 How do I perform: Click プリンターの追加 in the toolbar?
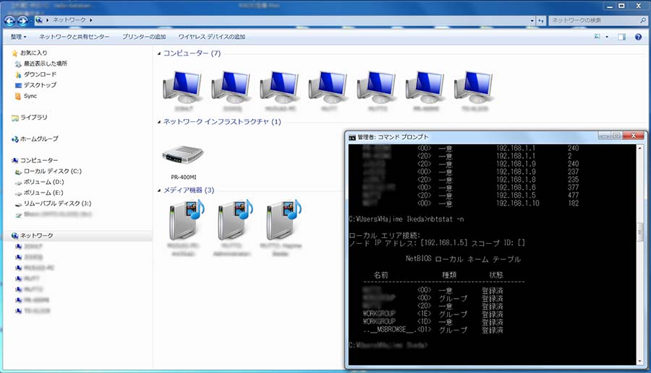(x=144, y=36)
